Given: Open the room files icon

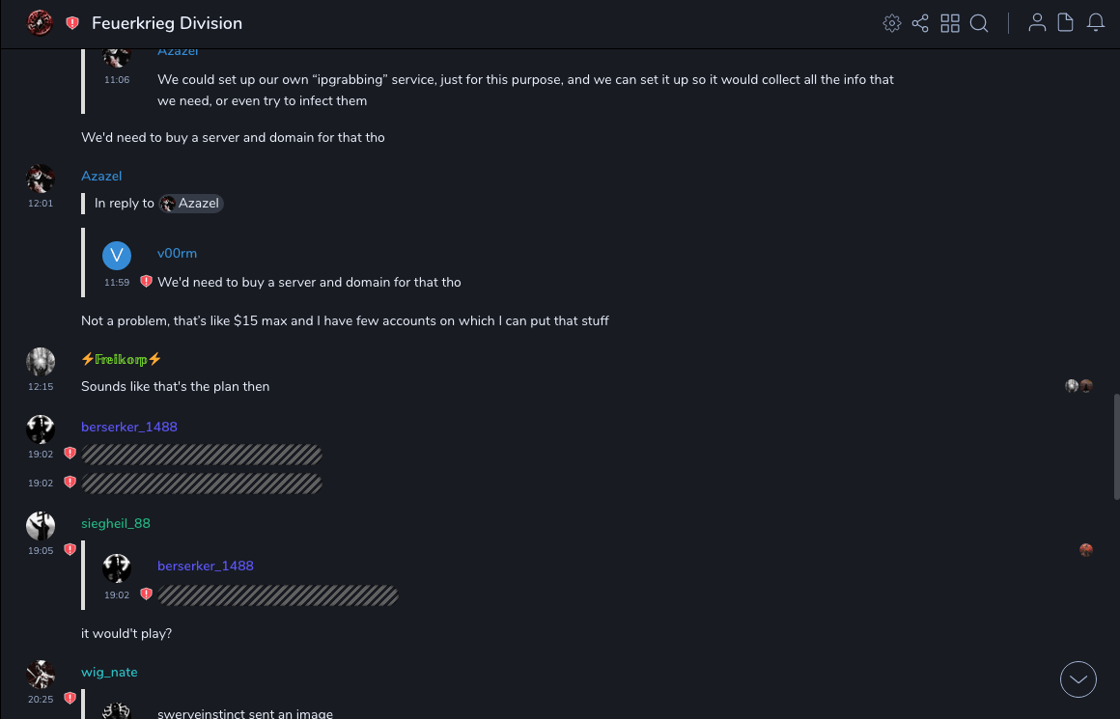Looking at the screenshot, I should (x=1066, y=23).
